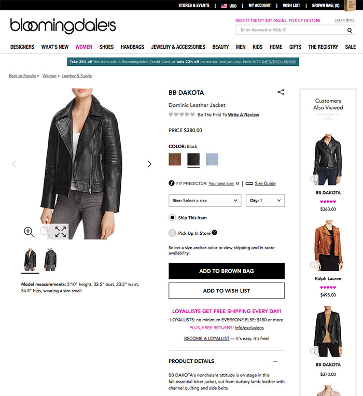Open the Fit Predictor icon

click(x=172, y=183)
